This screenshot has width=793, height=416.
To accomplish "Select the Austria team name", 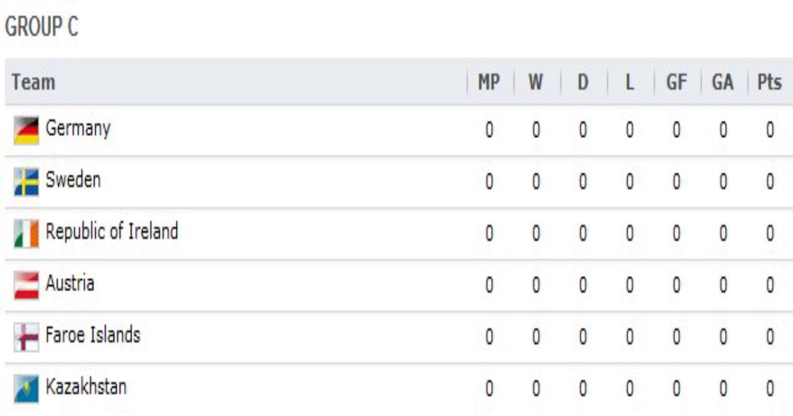I will [x=70, y=283].
